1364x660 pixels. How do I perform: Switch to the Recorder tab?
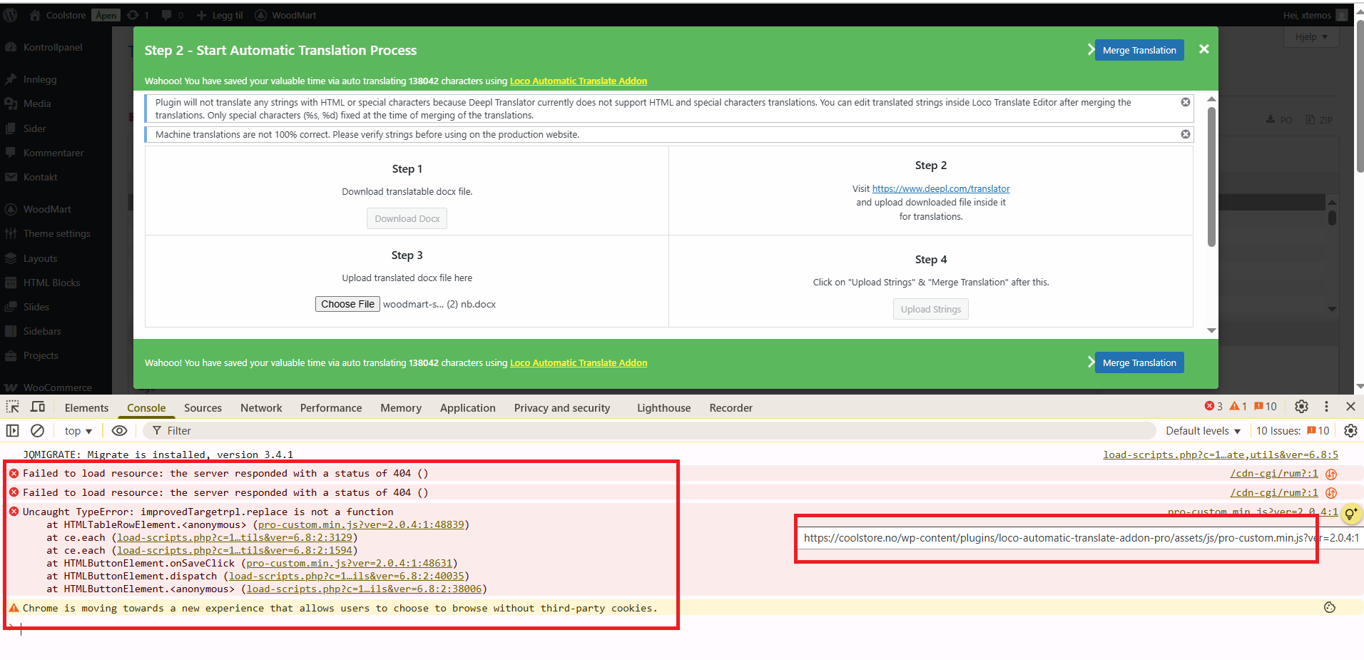(x=731, y=407)
